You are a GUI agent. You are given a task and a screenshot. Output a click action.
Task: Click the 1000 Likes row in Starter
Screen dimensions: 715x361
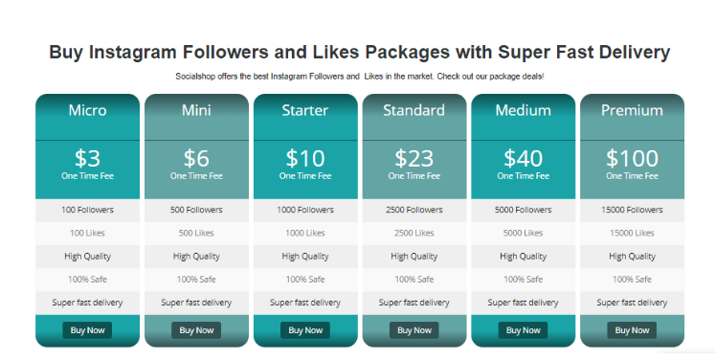click(x=305, y=234)
